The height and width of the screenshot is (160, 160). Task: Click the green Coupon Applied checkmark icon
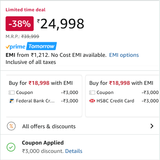coord(11,147)
